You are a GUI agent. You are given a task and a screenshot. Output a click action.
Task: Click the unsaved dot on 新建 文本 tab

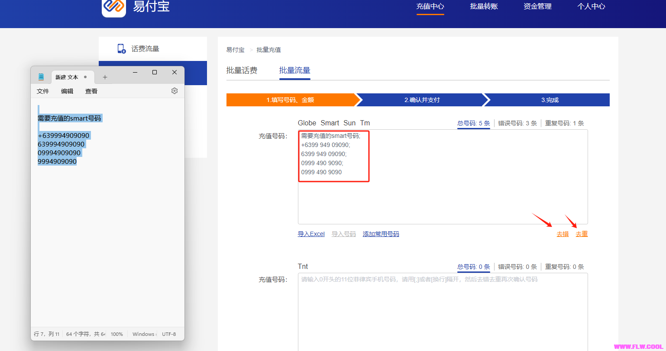coord(85,77)
